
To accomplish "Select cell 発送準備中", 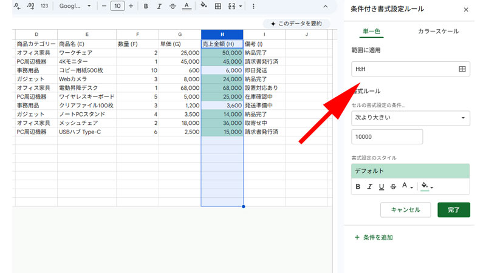I will pyautogui.click(x=264, y=106).
